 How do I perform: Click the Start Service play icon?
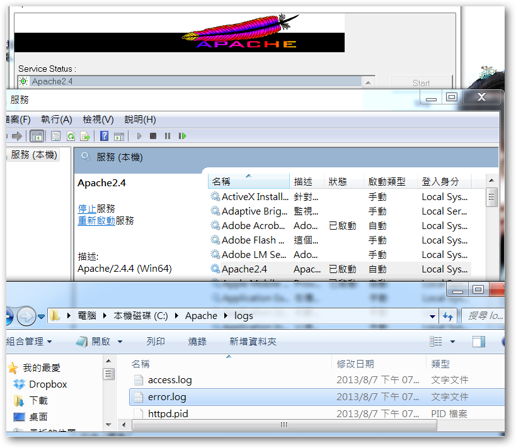(x=139, y=136)
